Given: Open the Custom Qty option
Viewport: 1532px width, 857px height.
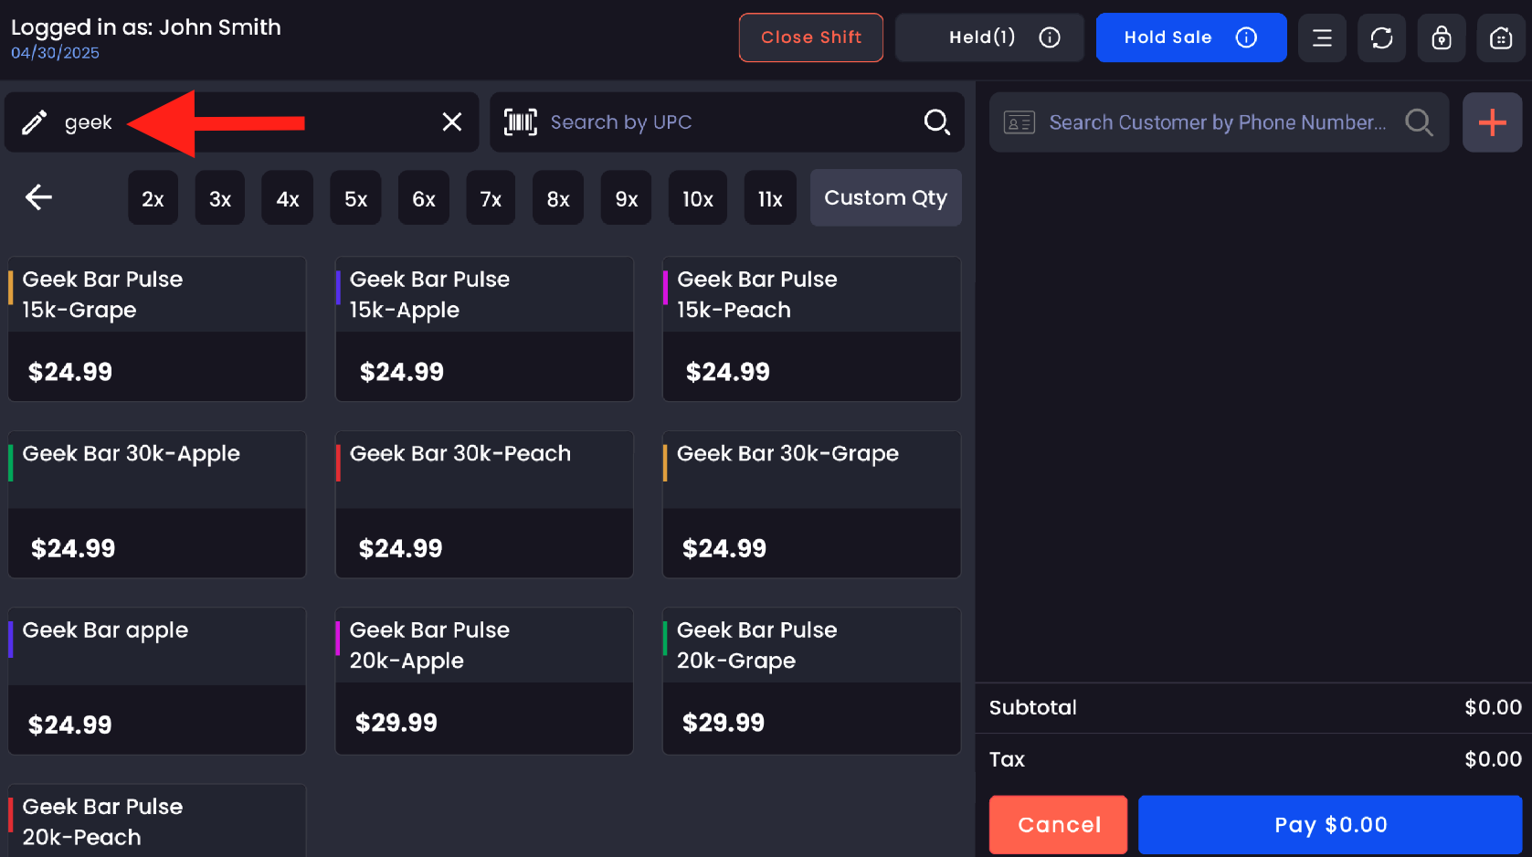Looking at the screenshot, I should tap(885, 198).
